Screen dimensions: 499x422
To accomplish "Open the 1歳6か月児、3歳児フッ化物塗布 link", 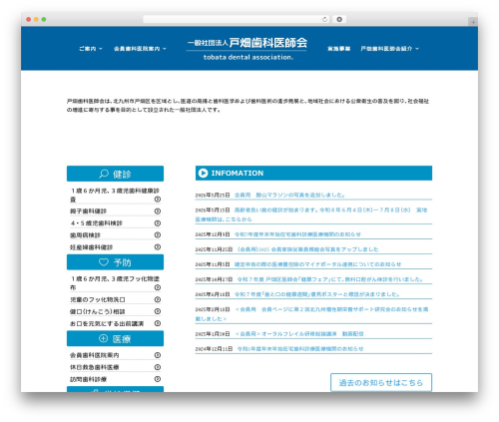I will [115, 283].
